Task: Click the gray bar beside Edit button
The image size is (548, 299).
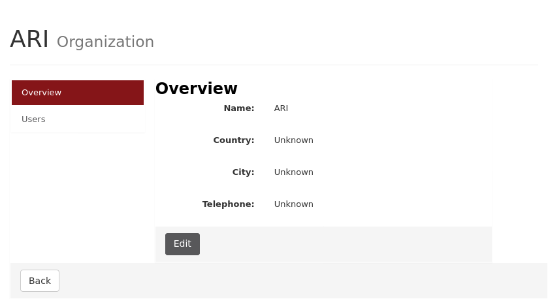Action: [x=346, y=244]
